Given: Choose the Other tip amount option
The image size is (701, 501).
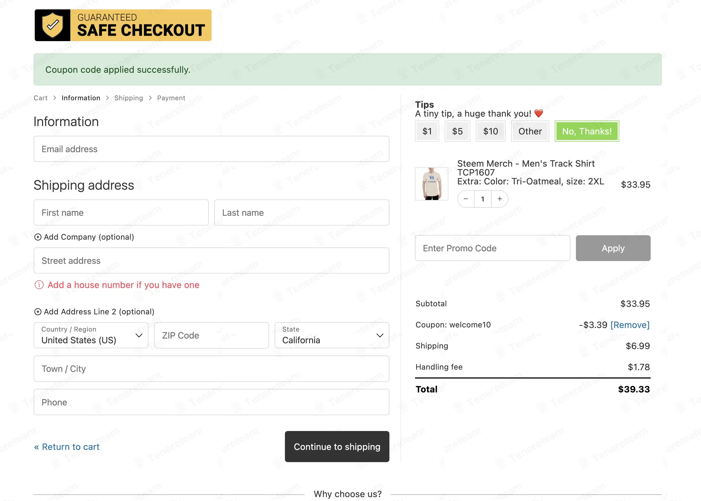Looking at the screenshot, I should [530, 131].
